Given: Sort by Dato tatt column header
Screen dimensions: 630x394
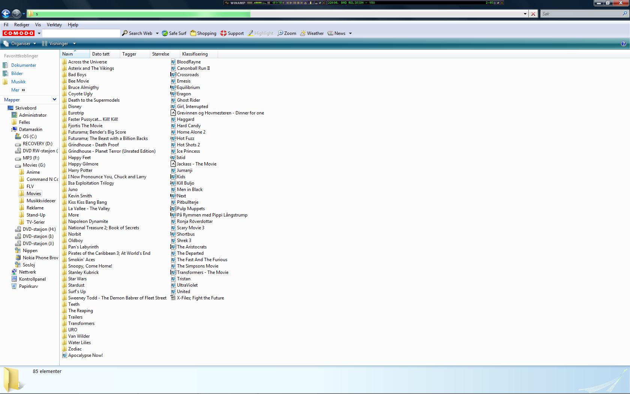Looking at the screenshot, I should tap(105, 54).
